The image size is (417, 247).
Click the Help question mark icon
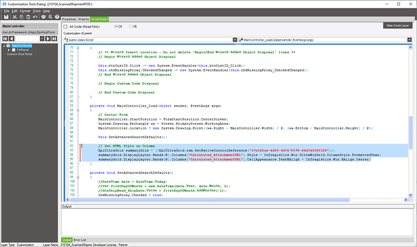click(x=57, y=17)
